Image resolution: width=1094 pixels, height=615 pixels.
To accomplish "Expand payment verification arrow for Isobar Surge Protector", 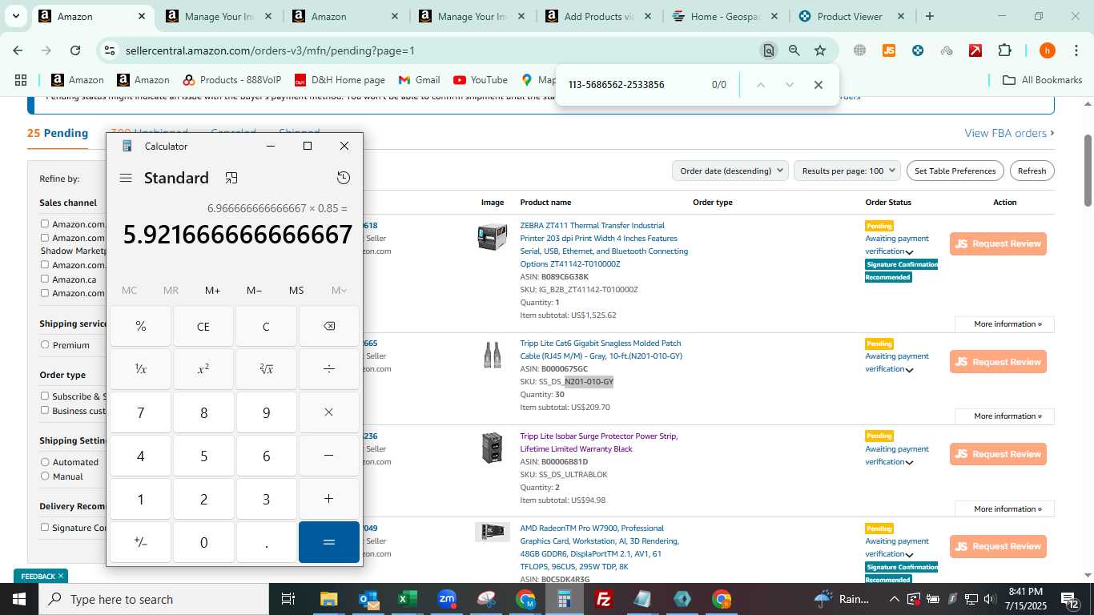I will click(x=910, y=463).
